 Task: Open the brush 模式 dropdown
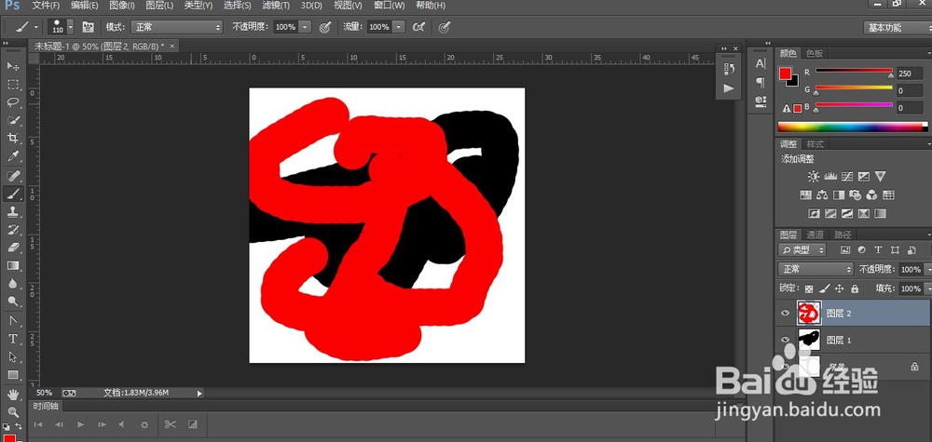(176, 27)
